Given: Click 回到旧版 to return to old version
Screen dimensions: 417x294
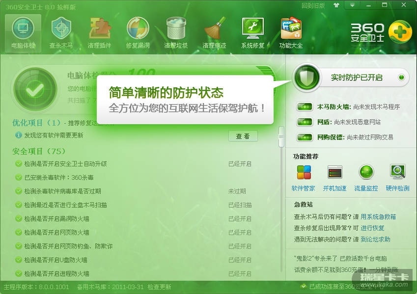Looking at the screenshot, I should pos(313,5).
